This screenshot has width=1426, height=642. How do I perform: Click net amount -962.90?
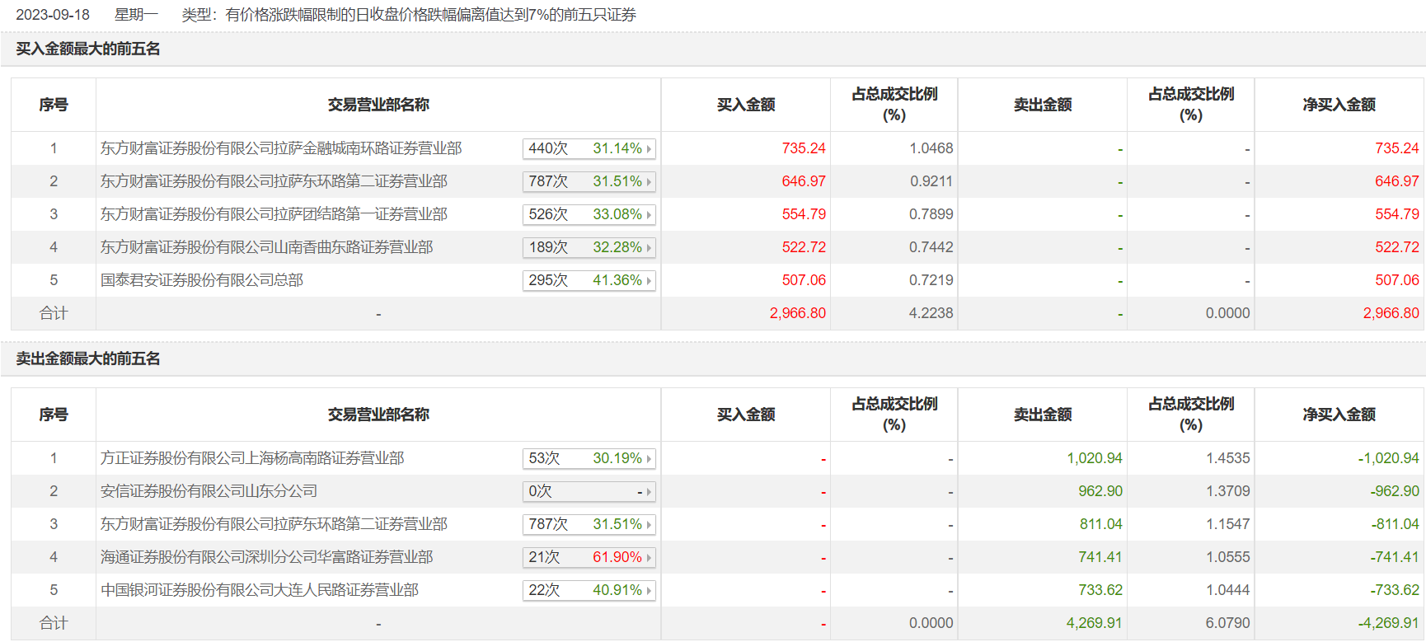[1395, 491]
